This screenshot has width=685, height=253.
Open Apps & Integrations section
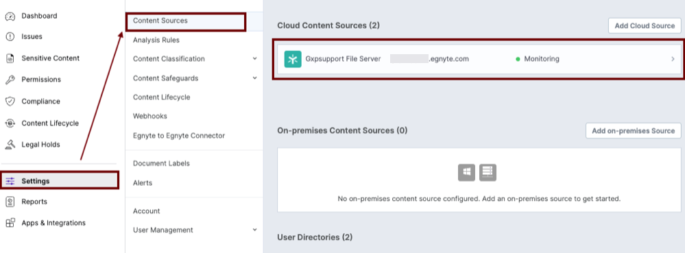[53, 223]
